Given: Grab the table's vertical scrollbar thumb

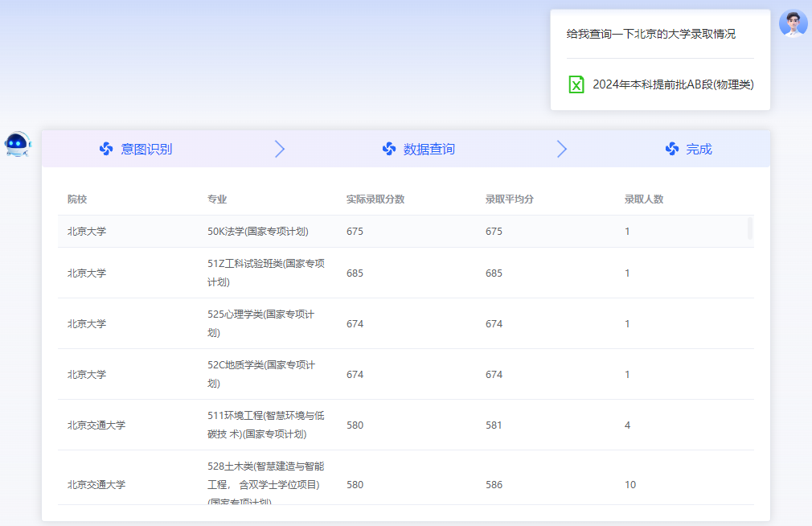Looking at the screenshot, I should (750, 228).
